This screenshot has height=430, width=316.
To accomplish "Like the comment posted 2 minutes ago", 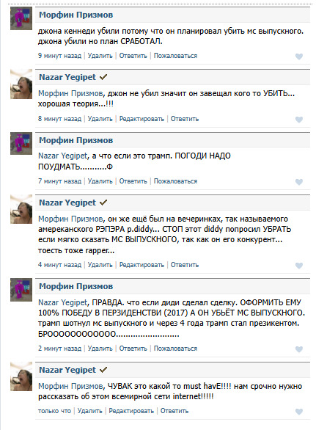I will tap(298, 349).
